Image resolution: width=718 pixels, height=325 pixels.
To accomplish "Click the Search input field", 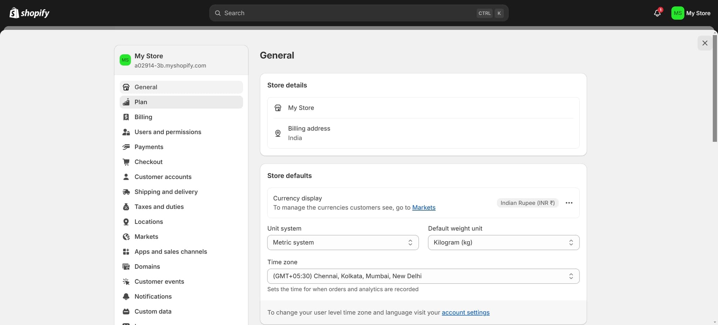I will (x=351, y=13).
